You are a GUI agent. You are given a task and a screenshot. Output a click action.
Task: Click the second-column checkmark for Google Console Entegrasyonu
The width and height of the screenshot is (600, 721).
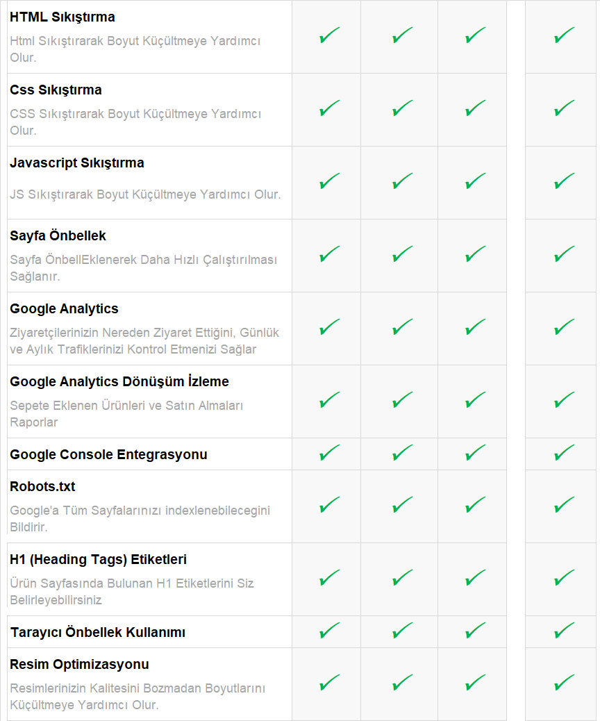pyautogui.click(x=402, y=454)
